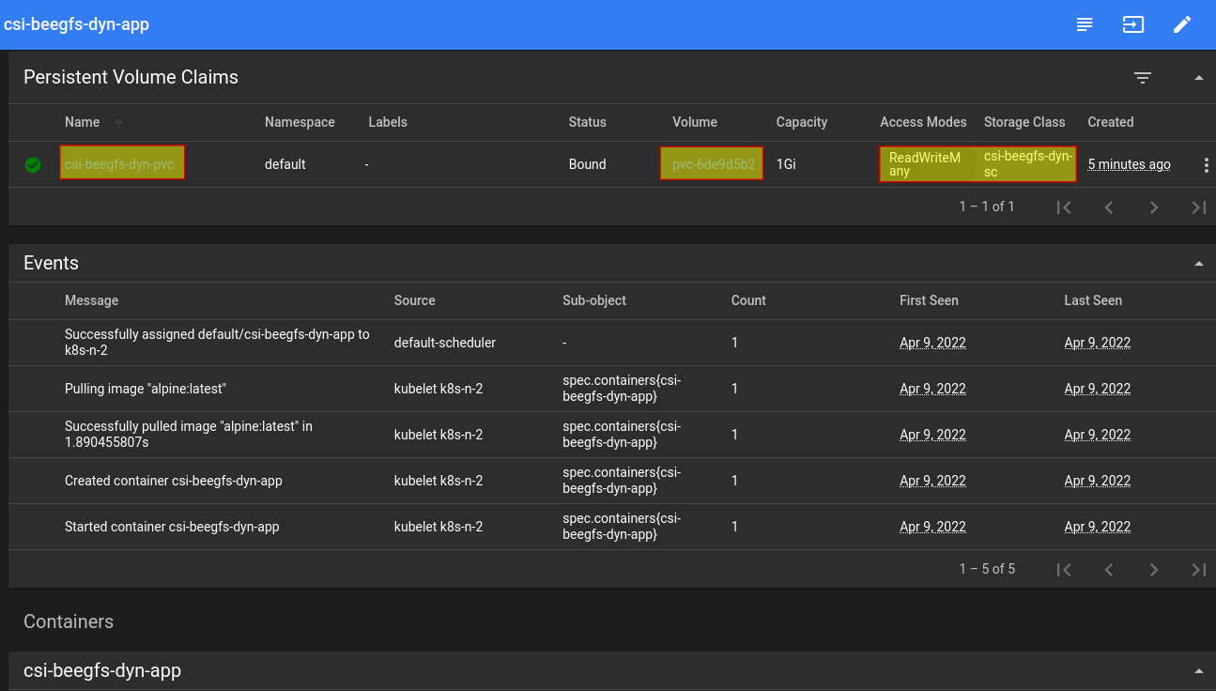Sort claims by the Name column header

point(82,122)
